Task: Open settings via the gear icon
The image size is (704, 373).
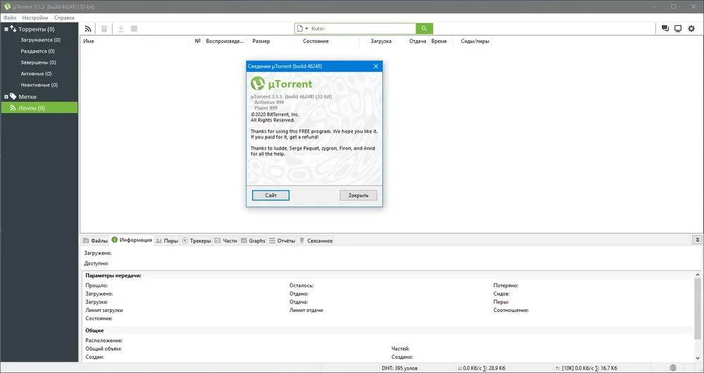Action: 691,29
